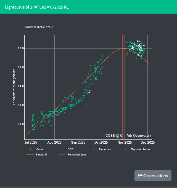Viewport: 177px width, 188px height.
Task: Click the 10.0 magnitude tick label
Action: tap(21, 48)
